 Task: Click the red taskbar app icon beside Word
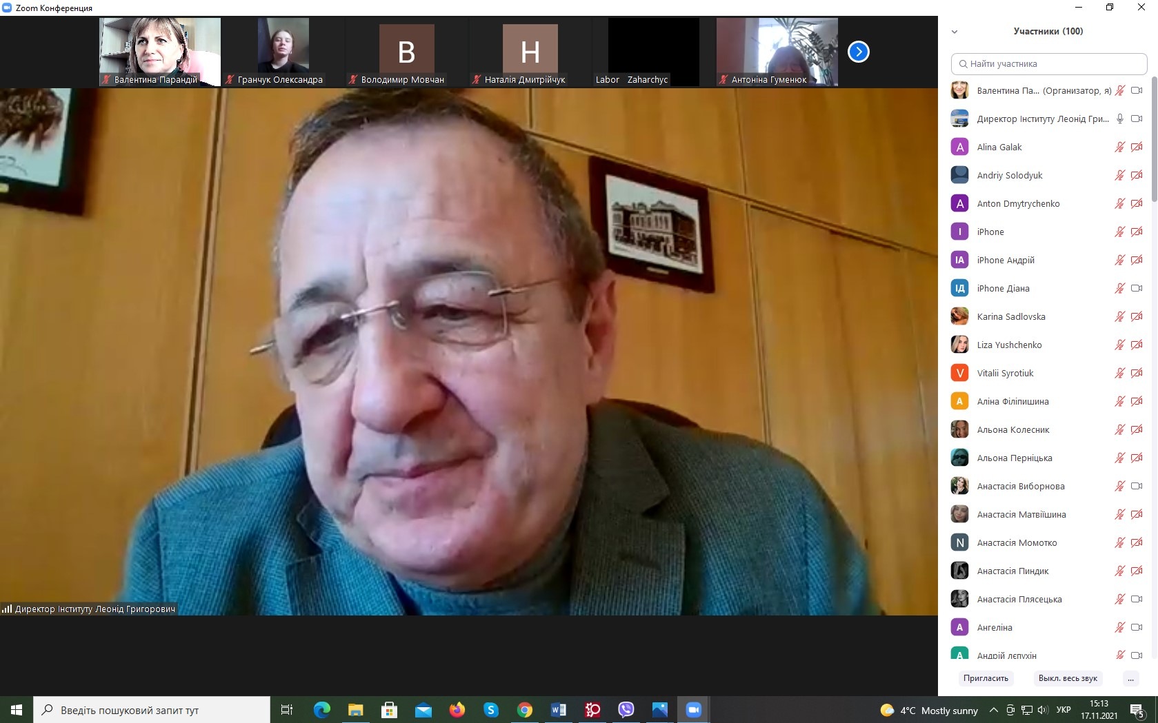tap(592, 710)
